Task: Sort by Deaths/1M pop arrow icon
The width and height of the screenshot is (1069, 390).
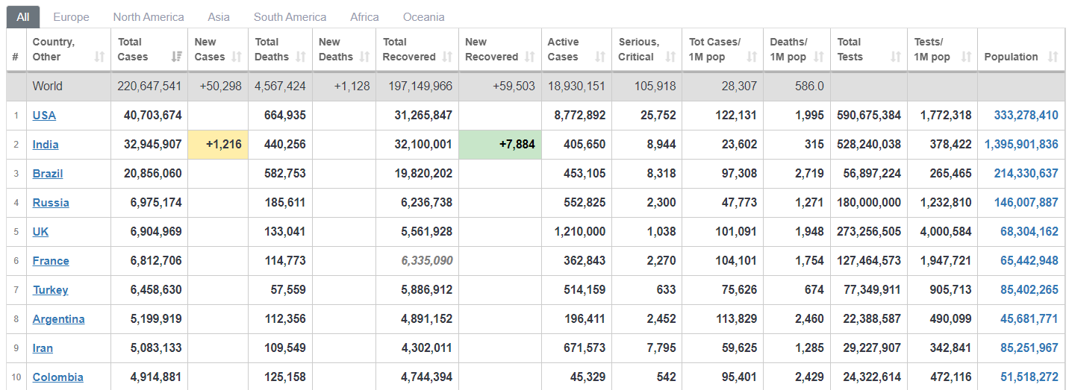Action: [x=819, y=57]
